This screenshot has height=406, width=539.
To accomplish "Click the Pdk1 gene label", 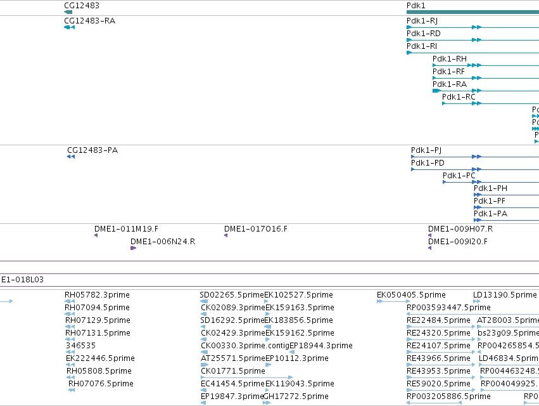I will pyautogui.click(x=416, y=6).
